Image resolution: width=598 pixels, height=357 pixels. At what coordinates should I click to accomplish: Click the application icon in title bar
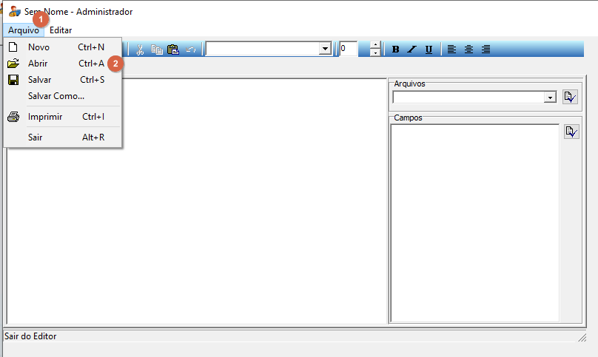[15, 11]
